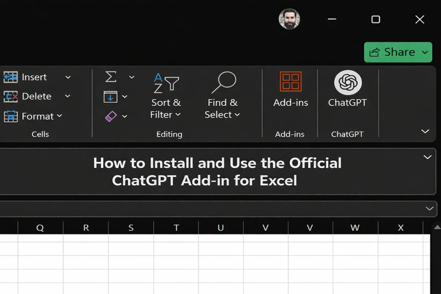The height and width of the screenshot is (294, 441).
Task: Click the Sort & Filter icon
Action: (x=166, y=83)
